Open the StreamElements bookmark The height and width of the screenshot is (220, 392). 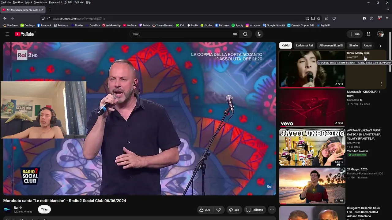click(163, 25)
